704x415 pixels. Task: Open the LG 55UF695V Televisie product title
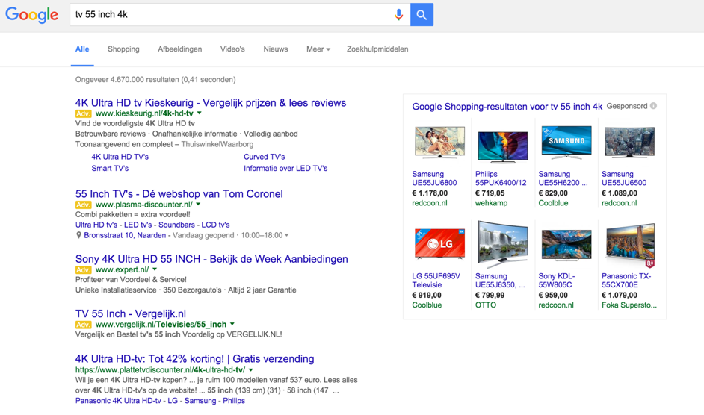[436, 281]
